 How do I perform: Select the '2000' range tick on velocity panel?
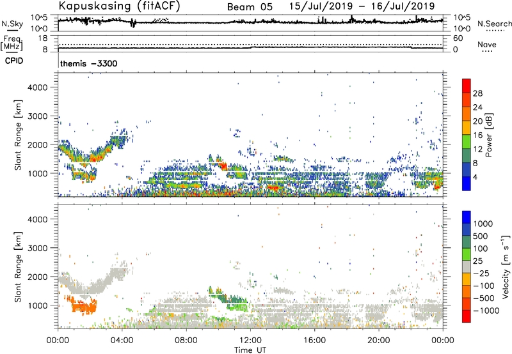click(x=38, y=277)
